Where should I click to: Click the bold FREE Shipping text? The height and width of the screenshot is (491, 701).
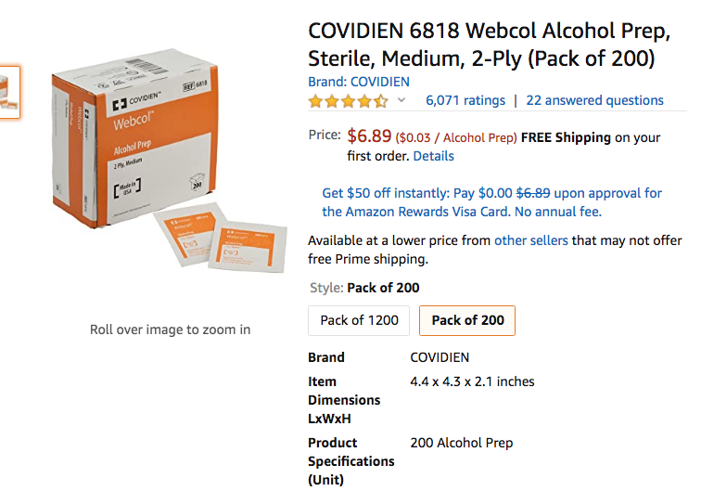566,137
